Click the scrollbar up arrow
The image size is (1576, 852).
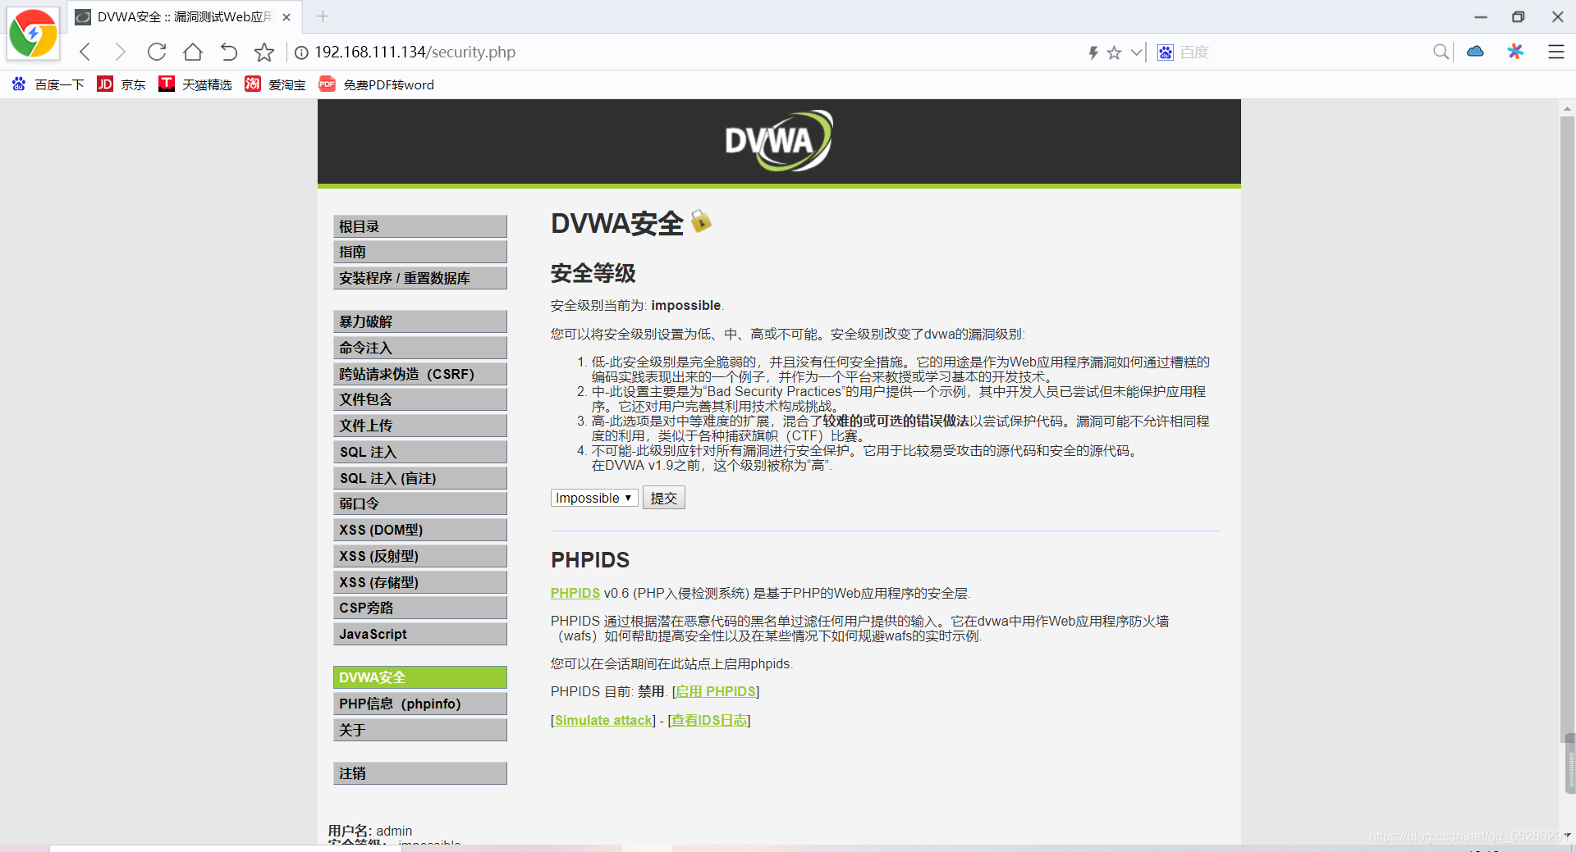tap(1567, 107)
